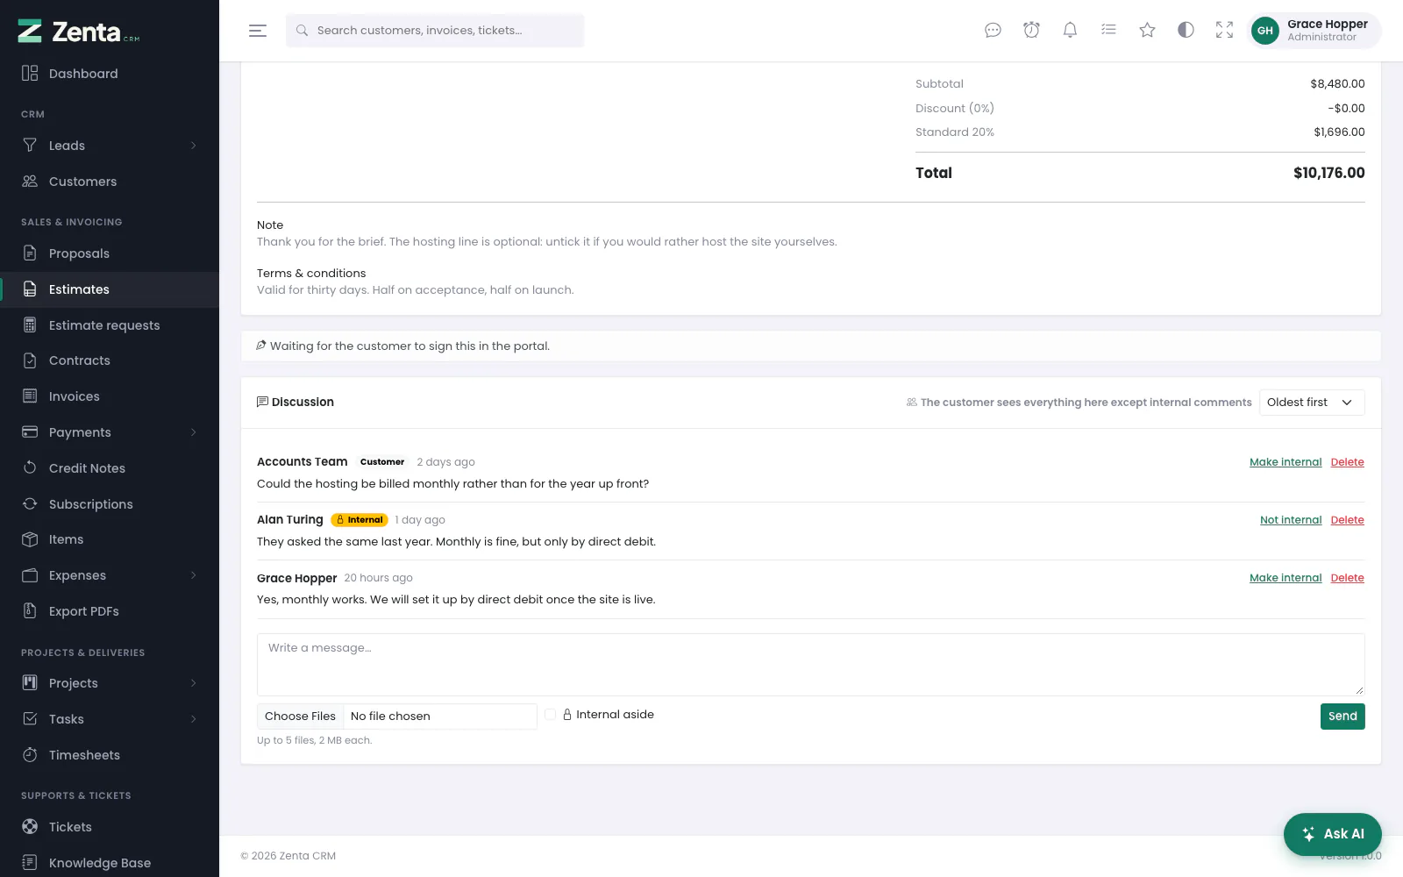Enter fullscreen via expand arrows icon

click(1224, 31)
